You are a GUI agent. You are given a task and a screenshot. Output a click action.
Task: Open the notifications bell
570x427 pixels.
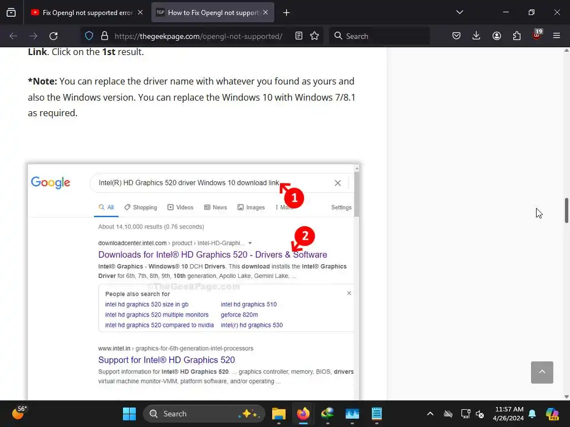point(532,414)
